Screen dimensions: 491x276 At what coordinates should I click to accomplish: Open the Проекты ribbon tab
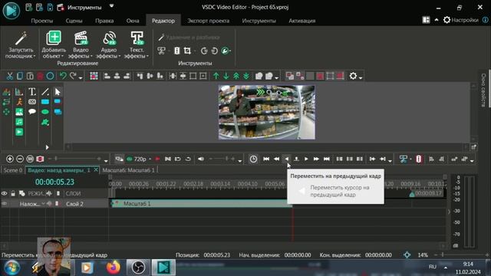click(42, 21)
